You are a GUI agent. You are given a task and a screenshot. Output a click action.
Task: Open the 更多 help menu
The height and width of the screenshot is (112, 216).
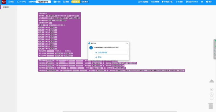click(209, 2)
